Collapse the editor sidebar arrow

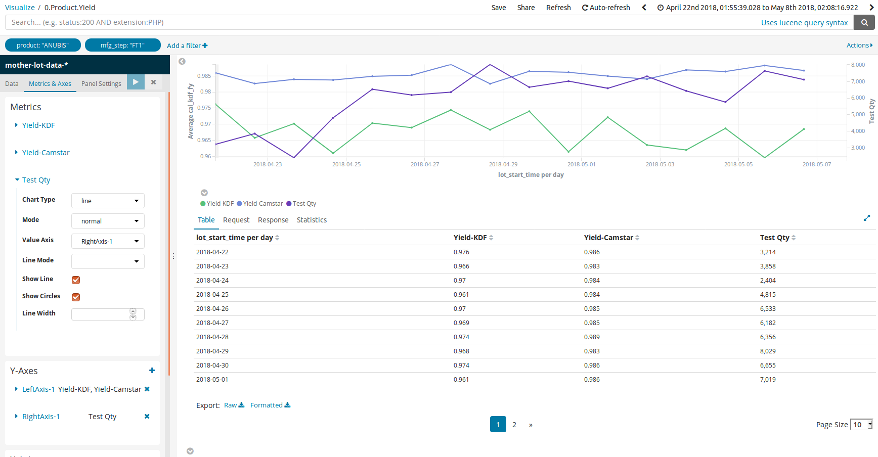pyautogui.click(x=182, y=61)
